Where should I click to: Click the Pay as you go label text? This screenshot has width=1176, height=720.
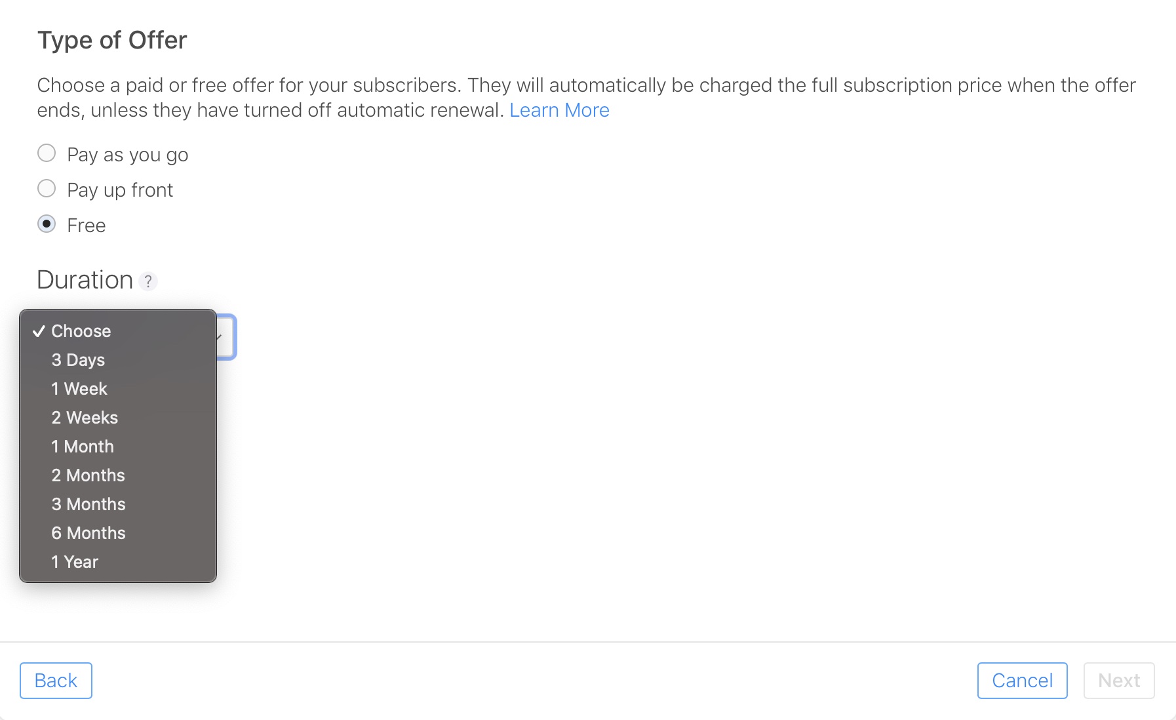coord(128,155)
